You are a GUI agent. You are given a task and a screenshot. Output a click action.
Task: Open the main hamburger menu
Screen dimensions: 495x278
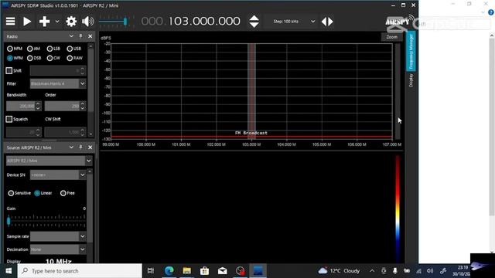(x=10, y=22)
